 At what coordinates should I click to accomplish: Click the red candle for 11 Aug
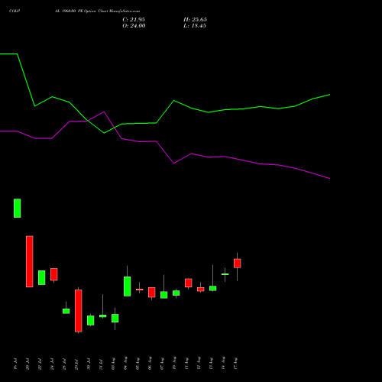[x=189, y=283]
